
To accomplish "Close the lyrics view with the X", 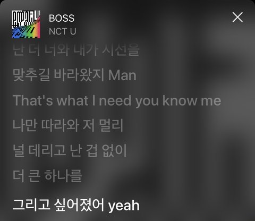I will pos(237,17).
